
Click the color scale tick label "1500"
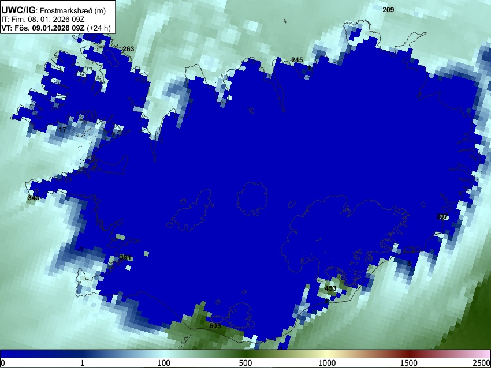[409, 363]
